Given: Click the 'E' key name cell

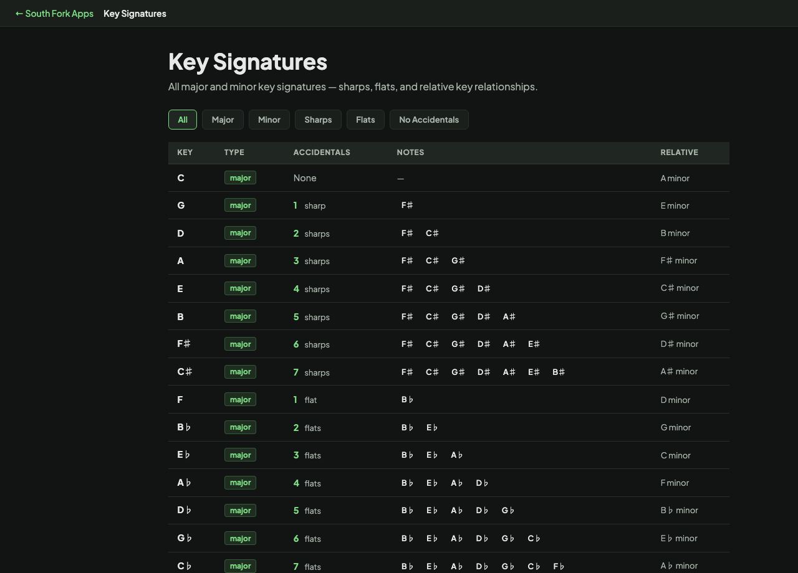Looking at the screenshot, I should pyautogui.click(x=180, y=288).
